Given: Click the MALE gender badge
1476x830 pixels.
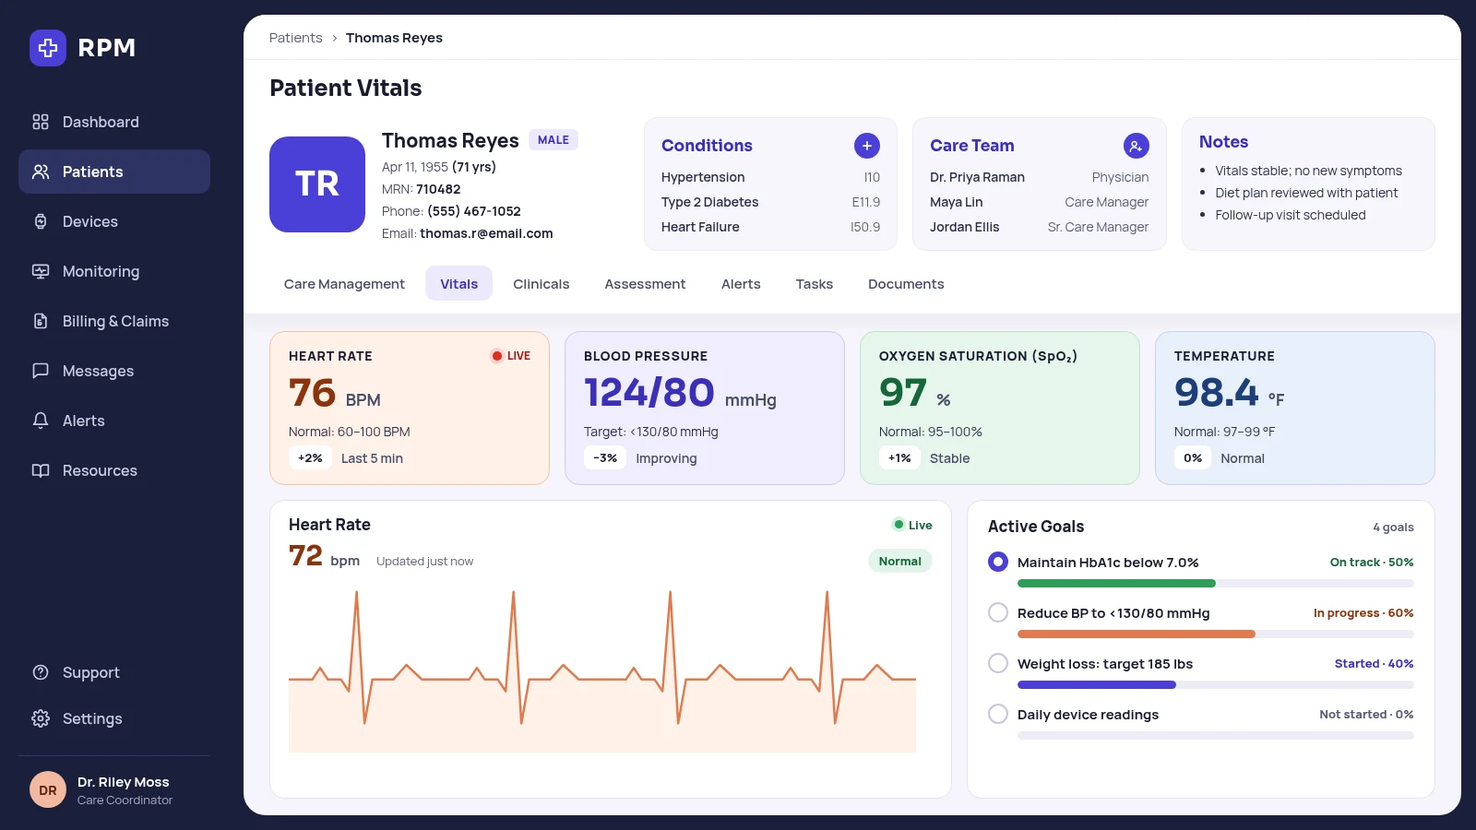Looking at the screenshot, I should 553,140.
